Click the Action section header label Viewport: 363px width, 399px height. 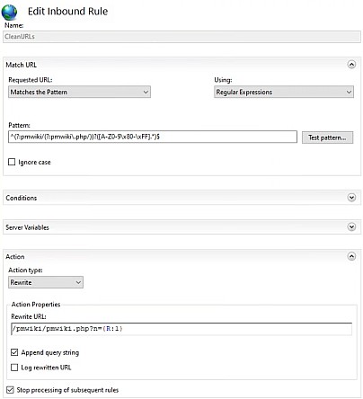coord(15,257)
